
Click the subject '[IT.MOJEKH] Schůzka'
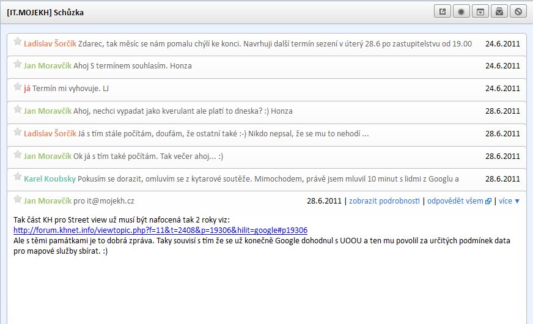tap(45, 13)
